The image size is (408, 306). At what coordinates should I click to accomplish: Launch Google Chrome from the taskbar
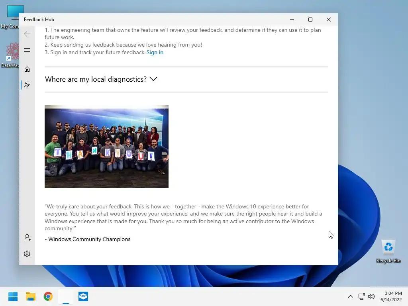[x=48, y=296]
